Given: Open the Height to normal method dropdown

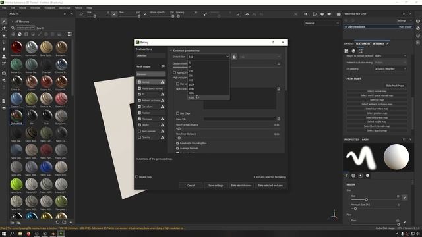Looking at the screenshot, I should coord(390,55).
